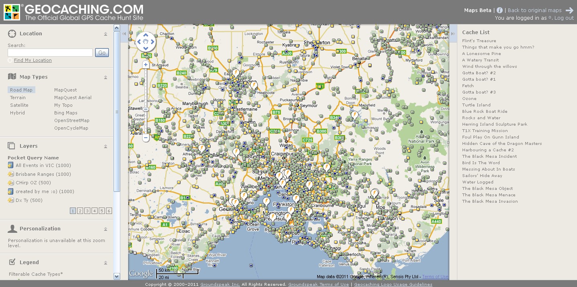The width and height of the screenshot is (577, 287).
Task: Collapse the Map Types section
Action: [x=106, y=77]
